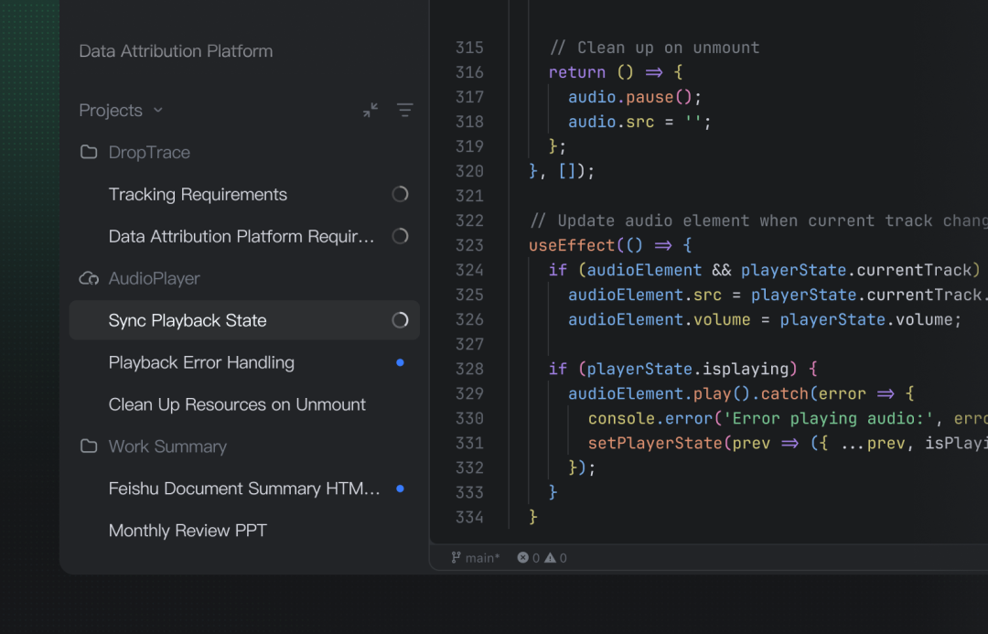Click the collapse-all arrows icon beside Projects
Viewport: 988px width, 634px height.
[x=370, y=111]
